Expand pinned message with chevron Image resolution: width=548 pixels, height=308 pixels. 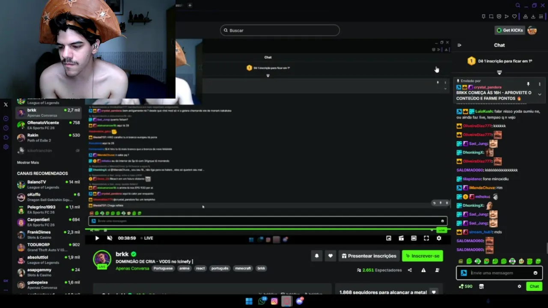coord(539,94)
